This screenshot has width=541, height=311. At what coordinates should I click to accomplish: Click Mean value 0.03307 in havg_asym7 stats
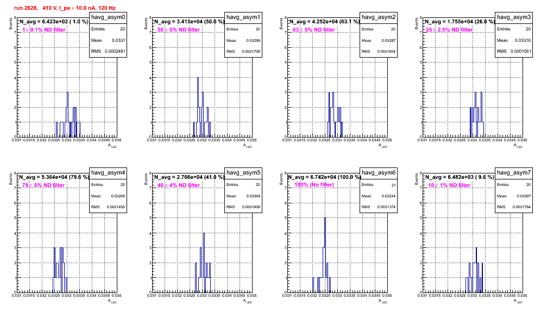pos(524,196)
